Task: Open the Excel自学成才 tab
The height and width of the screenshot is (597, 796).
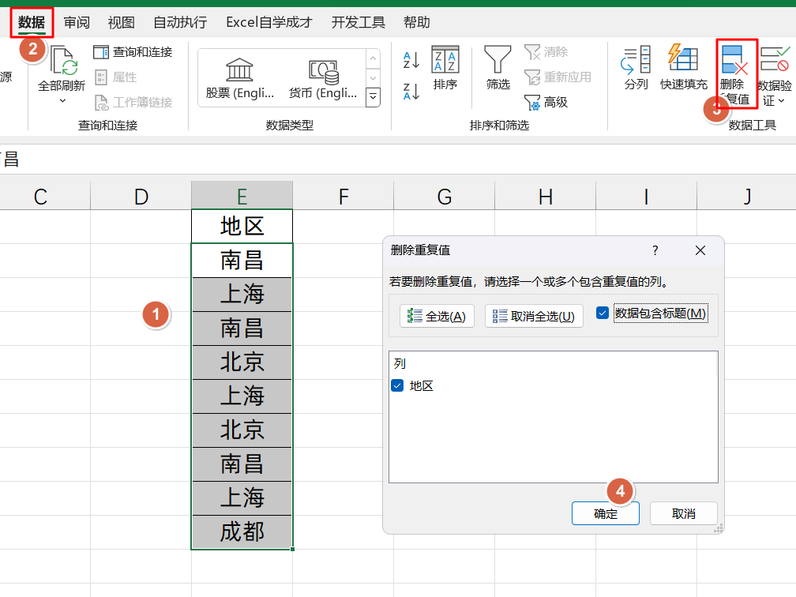Action: click(x=269, y=22)
